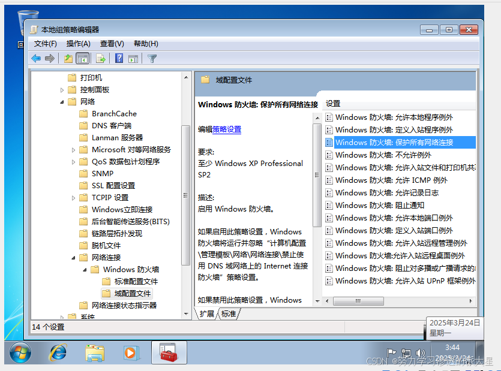The image size is (501, 371).
Task: Click the folder icon next to SNMP
Action: (x=83, y=173)
